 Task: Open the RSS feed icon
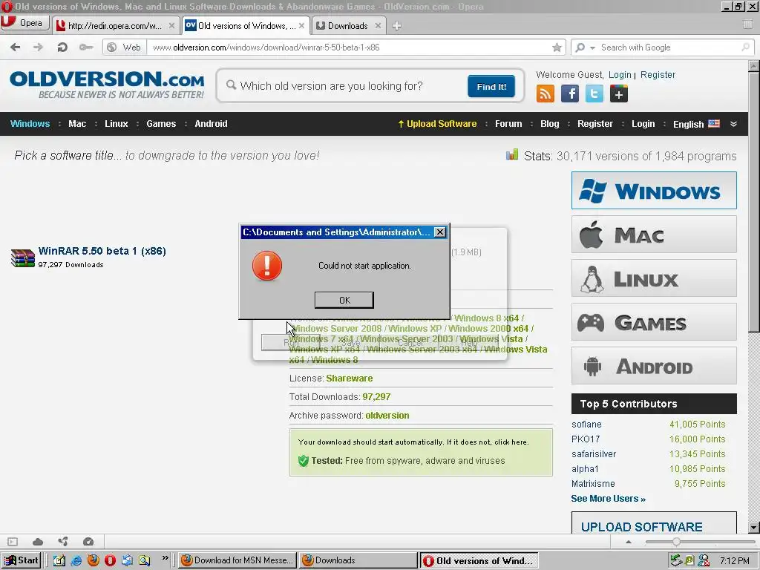click(x=546, y=94)
